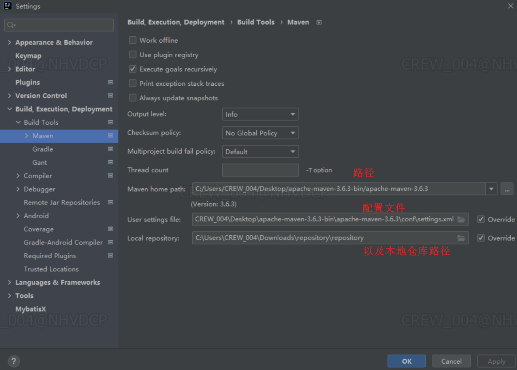Viewport: 517px width, 370px height.
Task: Close the Settings dialog
Action: [x=510, y=6]
